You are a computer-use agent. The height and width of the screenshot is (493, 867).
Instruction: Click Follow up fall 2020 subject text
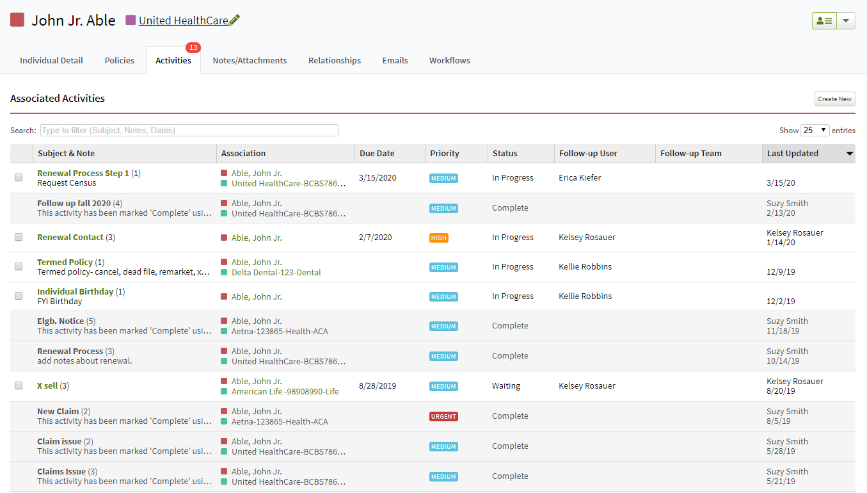(74, 203)
